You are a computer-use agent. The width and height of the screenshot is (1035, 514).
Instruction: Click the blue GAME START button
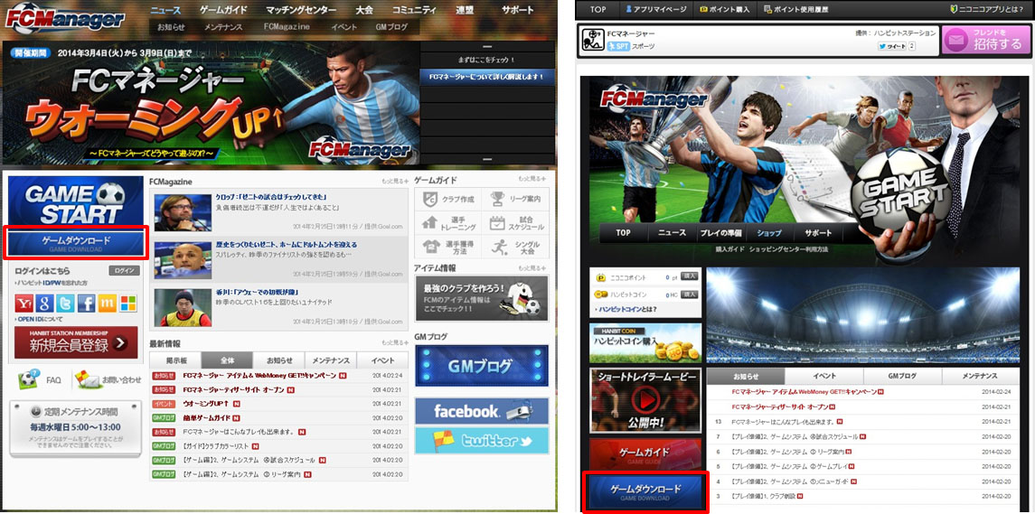click(x=75, y=201)
